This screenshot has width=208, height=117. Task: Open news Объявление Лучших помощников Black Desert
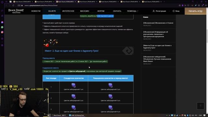coord(157,59)
